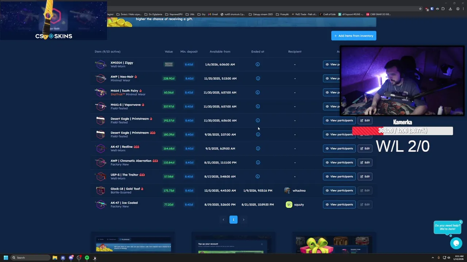Viewport: 467px width, 262px height.
Task: Open File Explorer from taskbar
Action: point(55,258)
